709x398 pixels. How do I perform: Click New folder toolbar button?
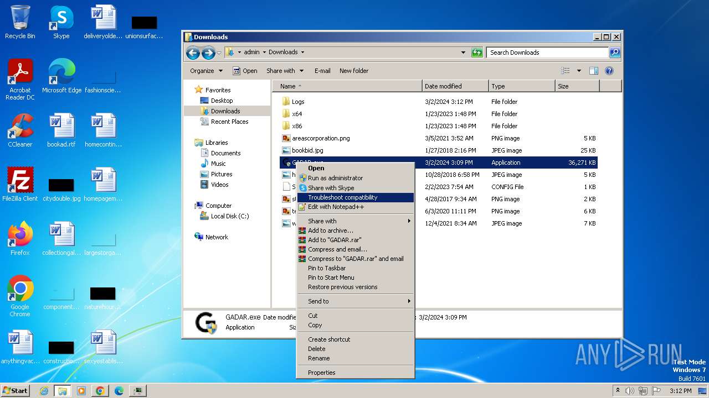354,71
